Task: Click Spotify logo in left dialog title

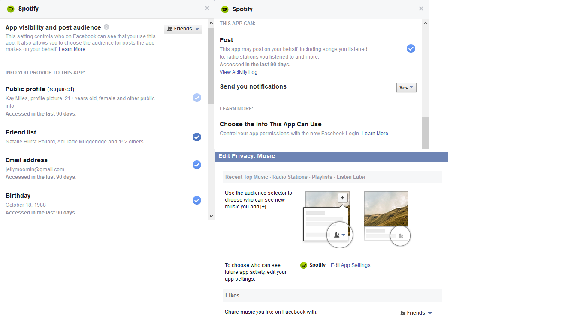Action: (11, 9)
